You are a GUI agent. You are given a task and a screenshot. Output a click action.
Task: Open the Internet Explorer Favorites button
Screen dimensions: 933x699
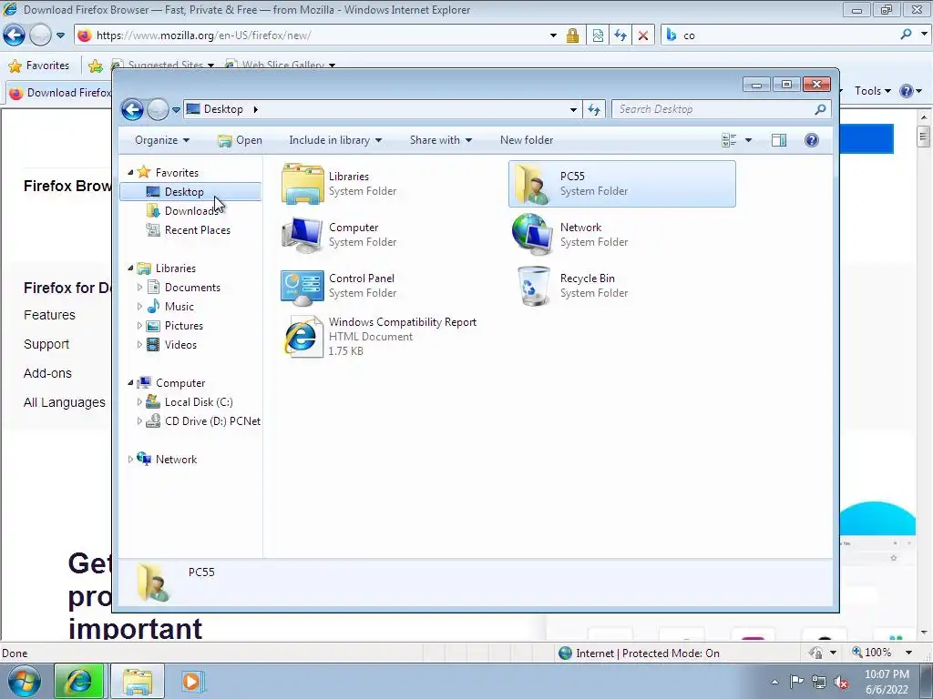[x=39, y=66]
